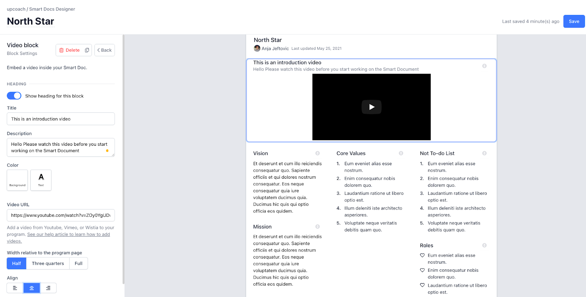Select Half width option
Image resolution: width=586 pixels, height=297 pixels.
16,263
